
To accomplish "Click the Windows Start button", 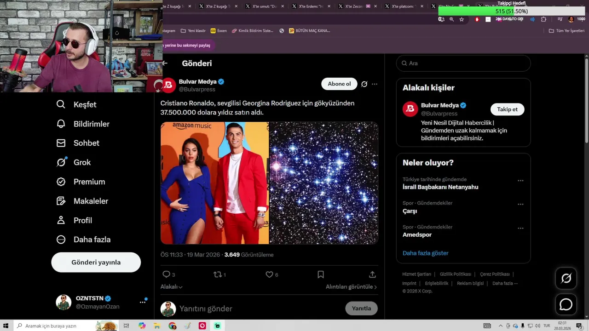I will tap(6, 325).
